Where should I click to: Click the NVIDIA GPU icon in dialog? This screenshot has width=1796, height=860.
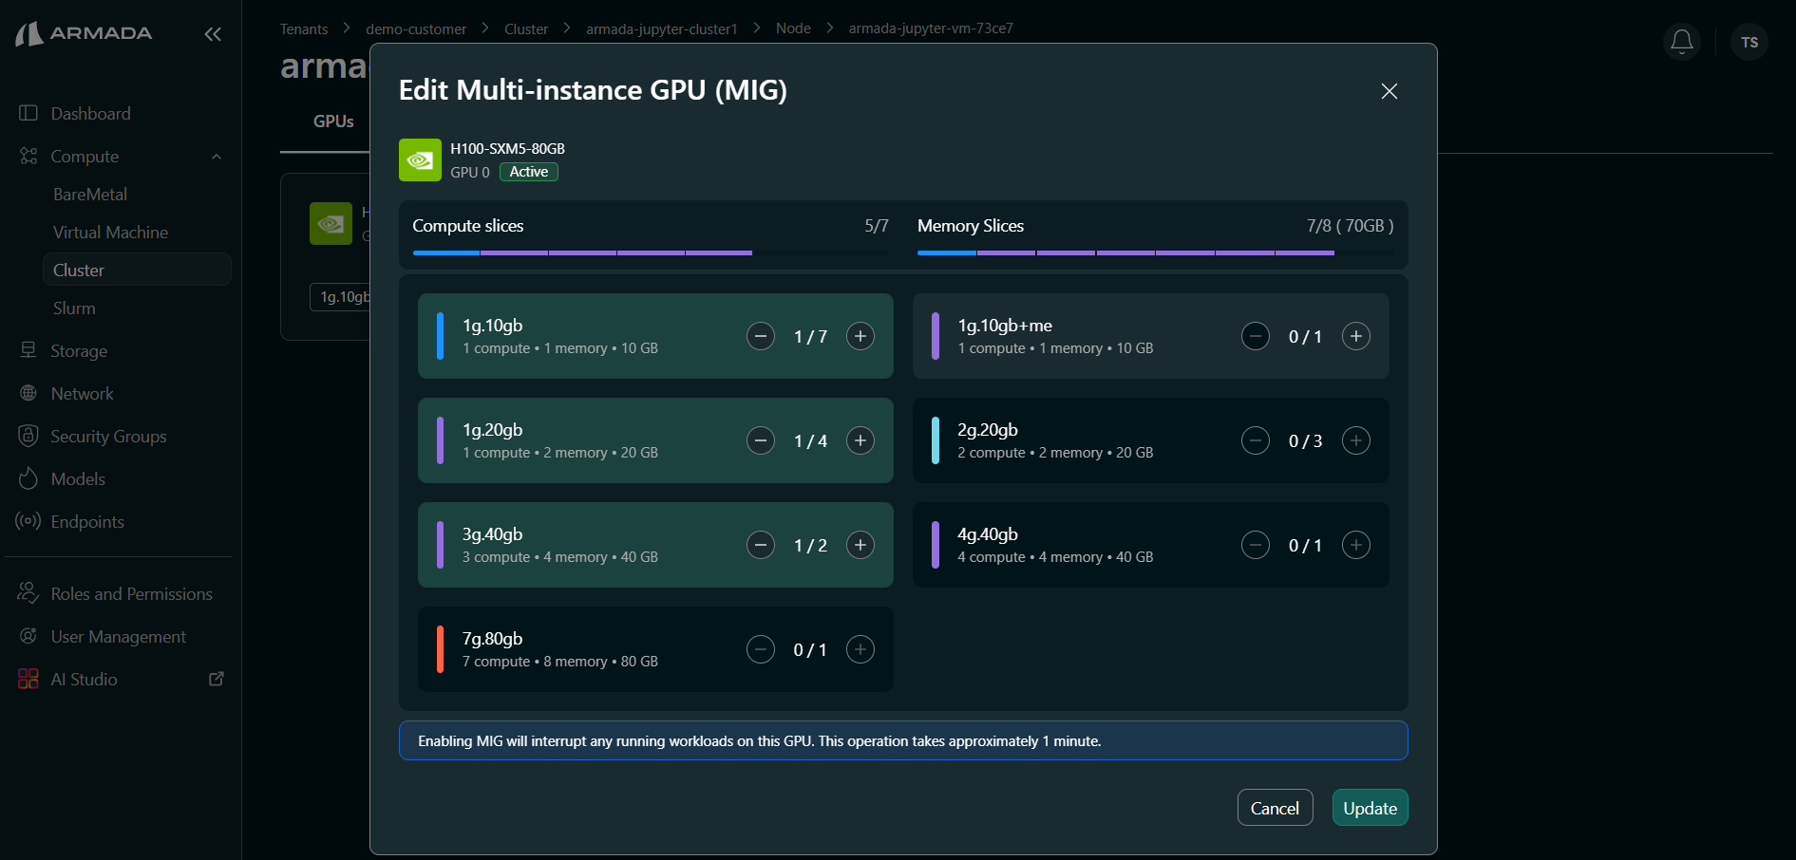(420, 160)
